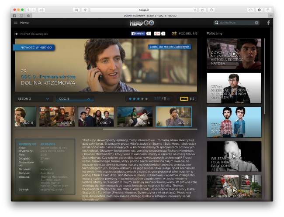Click the IMDb rating badge
Screen dimensions: 284x217
(x=187, y=98)
